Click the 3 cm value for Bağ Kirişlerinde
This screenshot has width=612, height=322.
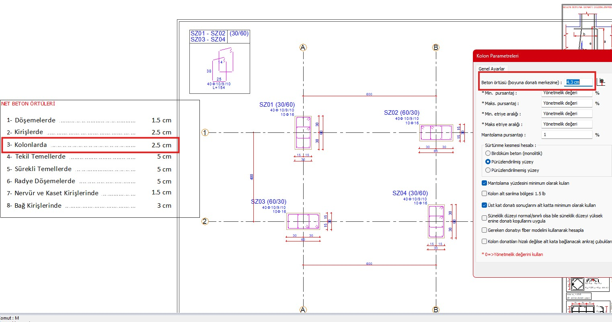point(164,206)
